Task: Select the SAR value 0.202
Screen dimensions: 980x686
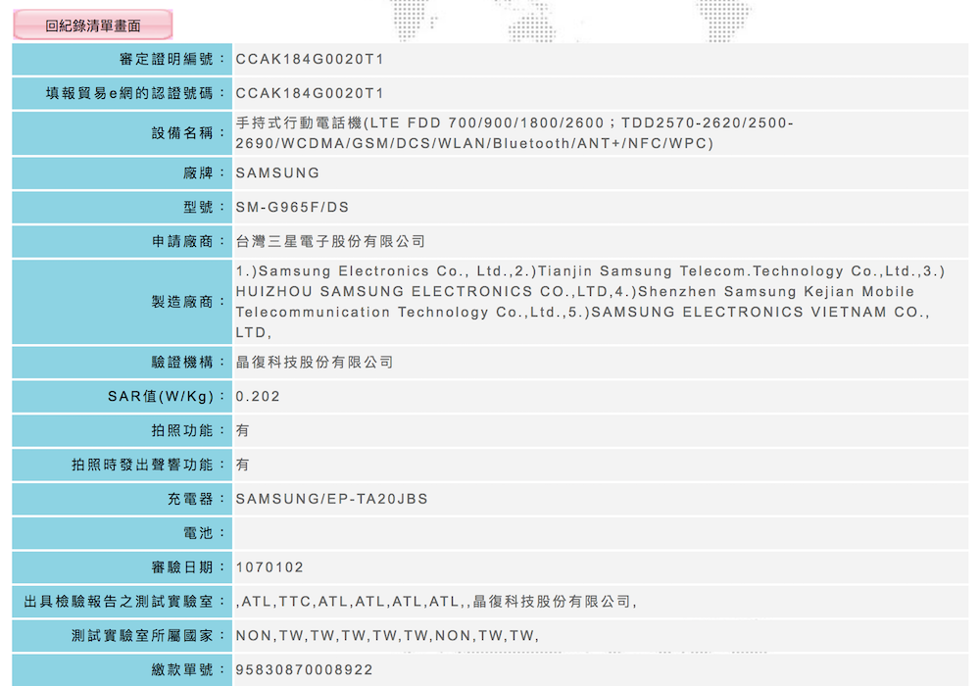Action: coord(258,397)
